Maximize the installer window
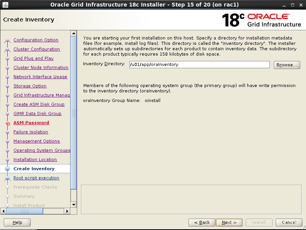Viewport: 306px width, 230px height. [x=293, y=5]
